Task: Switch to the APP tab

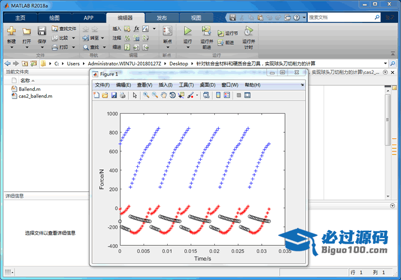Action: tap(89, 18)
